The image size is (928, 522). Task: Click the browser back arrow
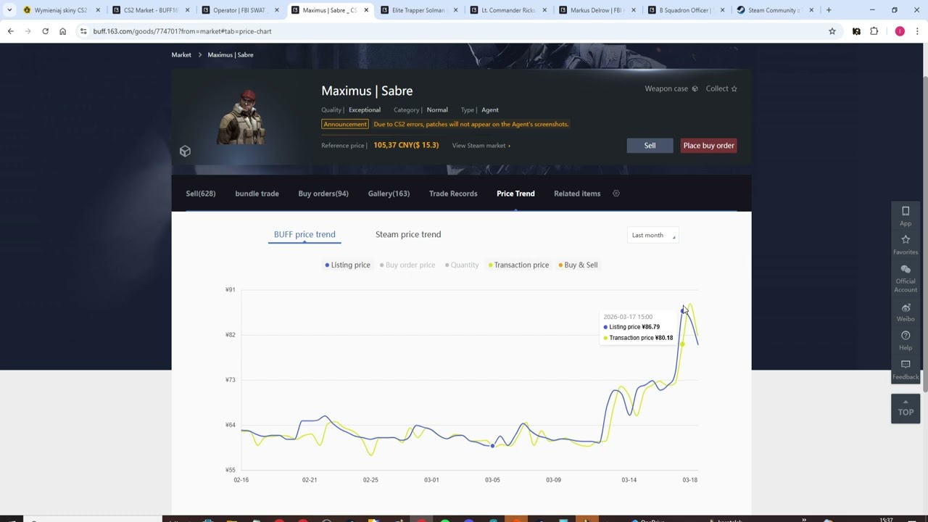click(10, 31)
